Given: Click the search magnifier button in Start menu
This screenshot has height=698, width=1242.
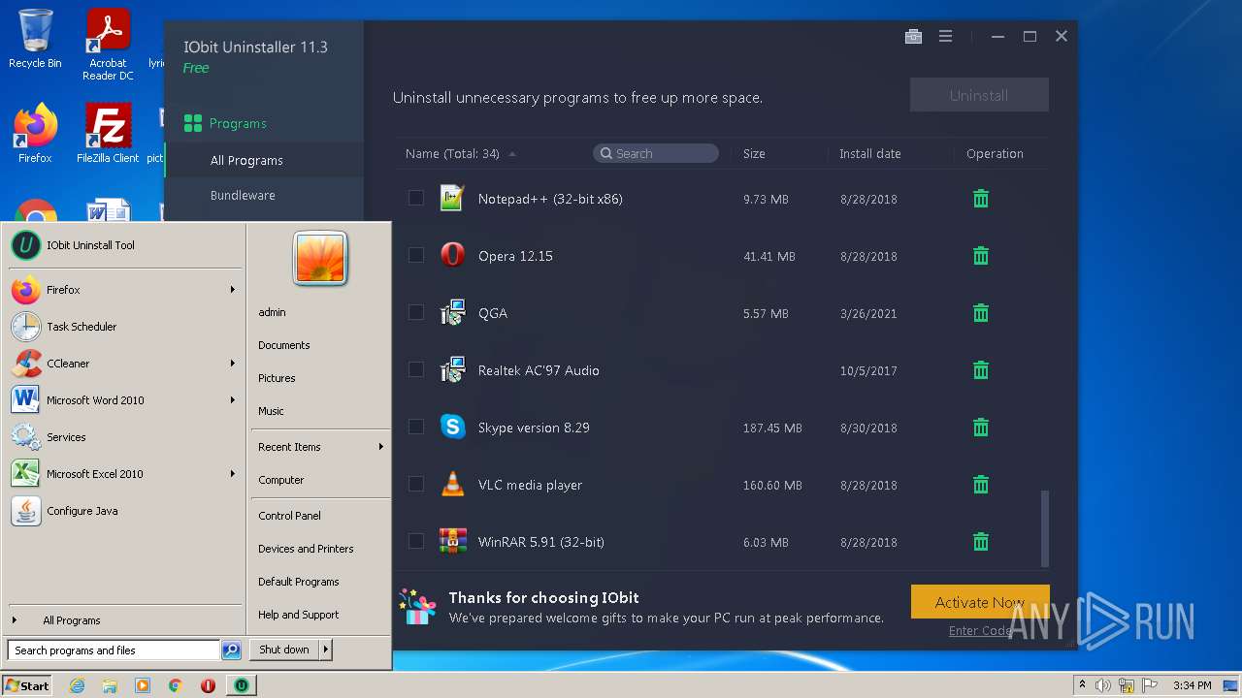Looking at the screenshot, I should point(231,650).
